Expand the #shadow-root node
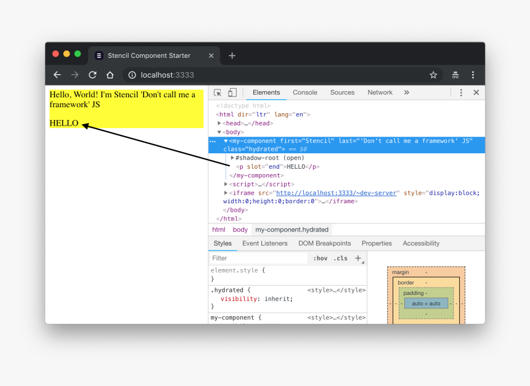The height and width of the screenshot is (386, 530). click(x=232, y=158)
